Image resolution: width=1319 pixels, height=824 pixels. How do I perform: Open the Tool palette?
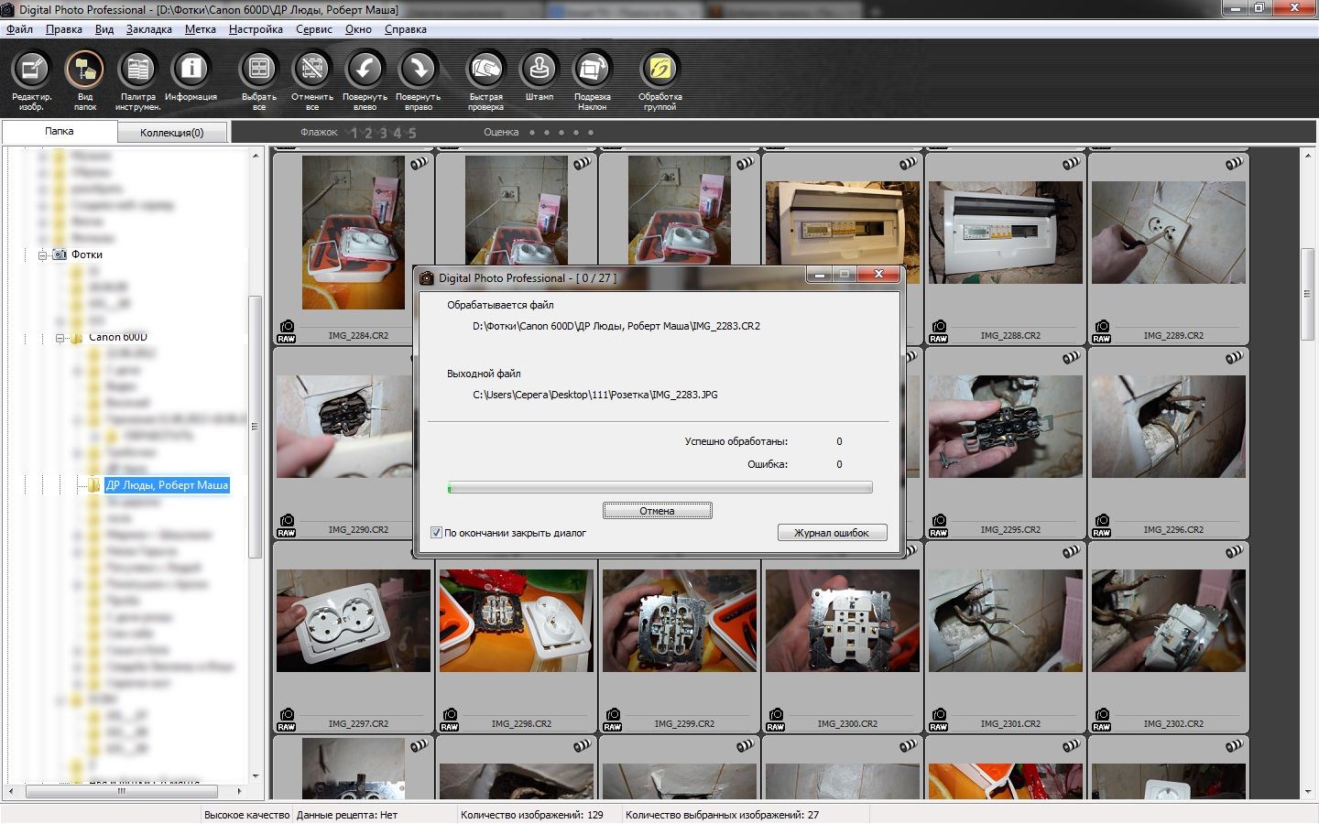pos(138,70)
